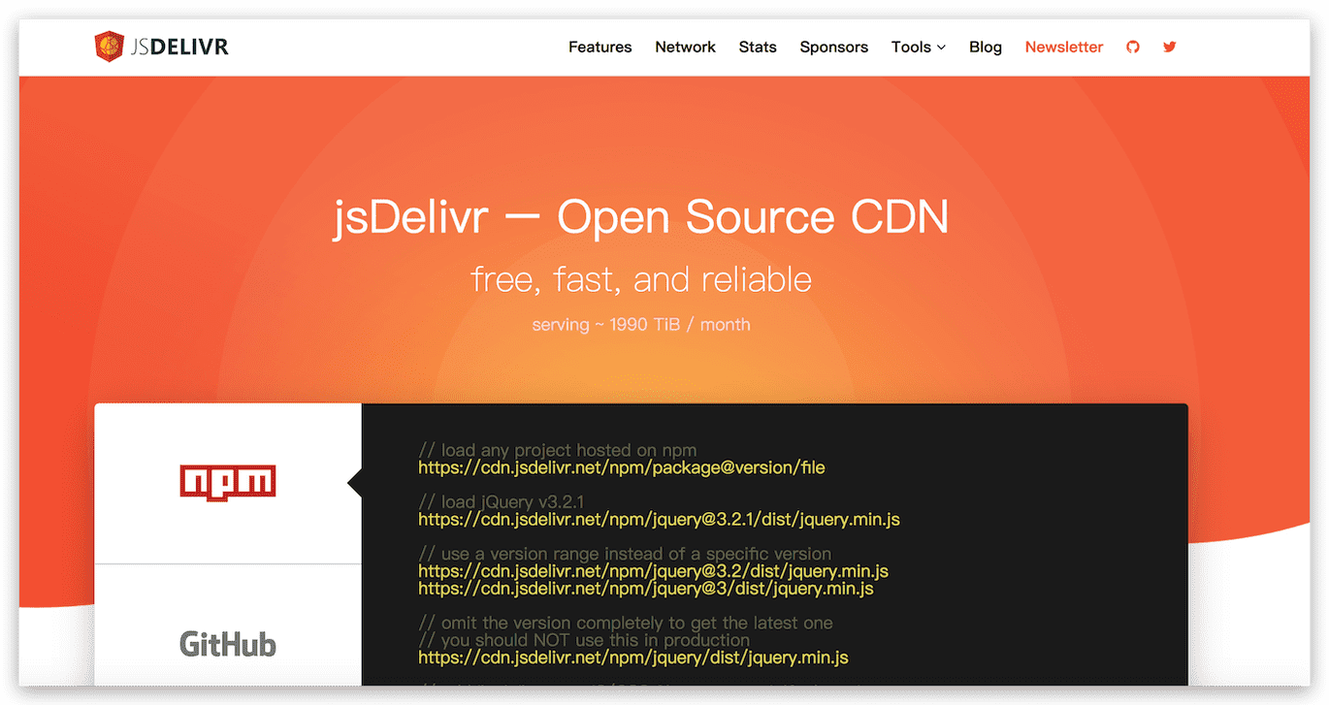1329x705 pixels.
Task: Click the "load jQuery v3.2.1" comment
Action: point(502,502)
